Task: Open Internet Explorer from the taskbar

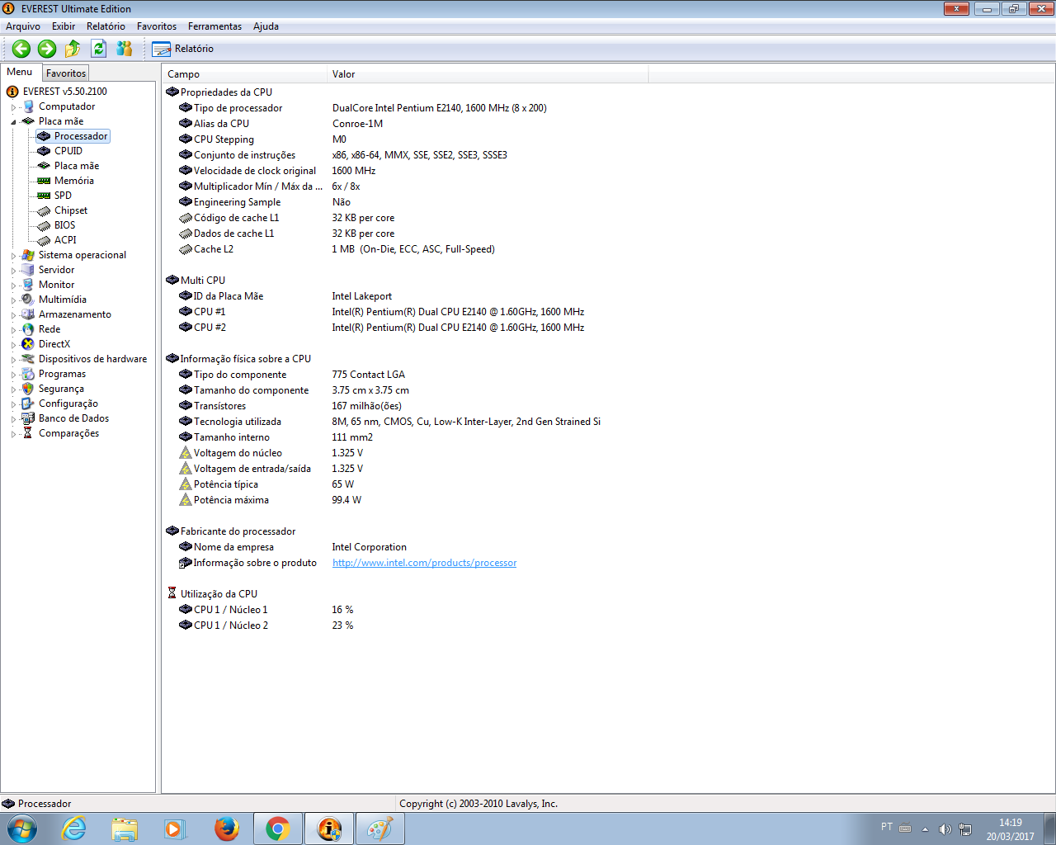Action: click(x=74, y=828)
